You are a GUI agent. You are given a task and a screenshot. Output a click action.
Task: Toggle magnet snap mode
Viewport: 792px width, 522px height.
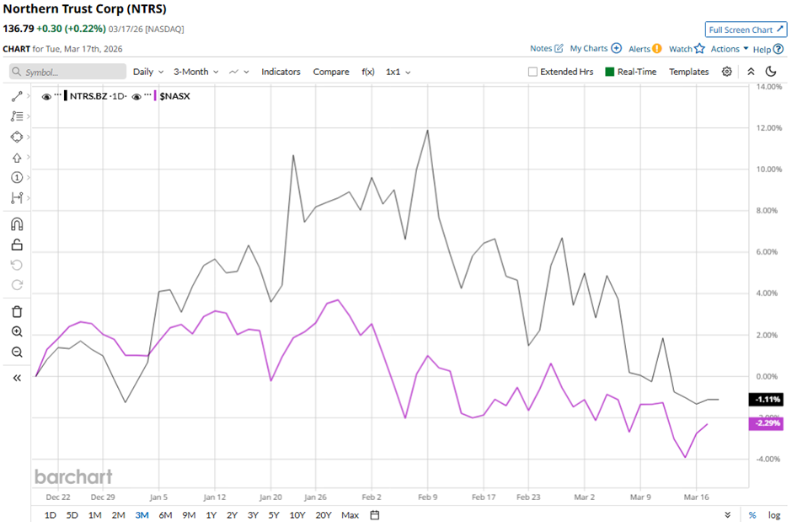(x=17, y=223)
